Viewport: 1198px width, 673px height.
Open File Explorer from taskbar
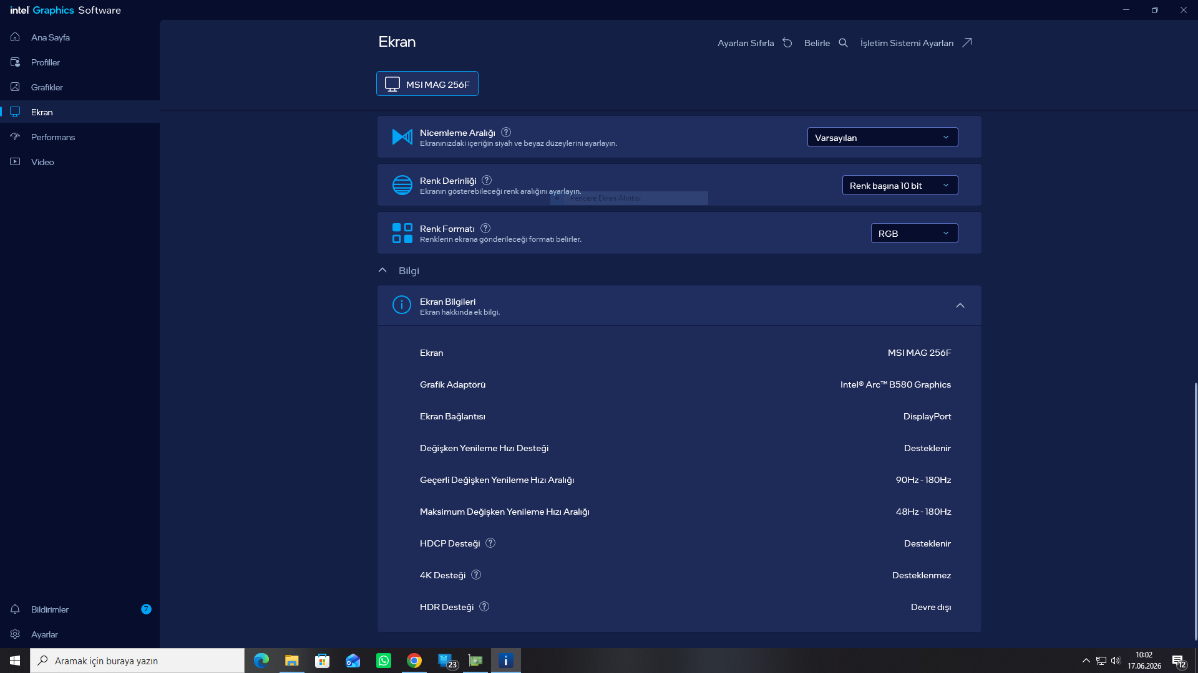pyautogui.click(x=292, y=661)
